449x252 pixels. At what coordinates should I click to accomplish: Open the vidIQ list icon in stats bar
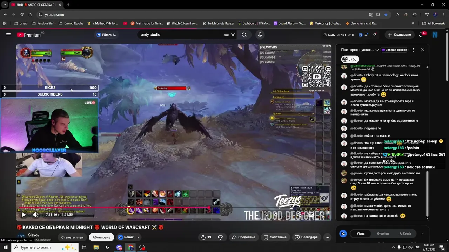coord(367,35)
